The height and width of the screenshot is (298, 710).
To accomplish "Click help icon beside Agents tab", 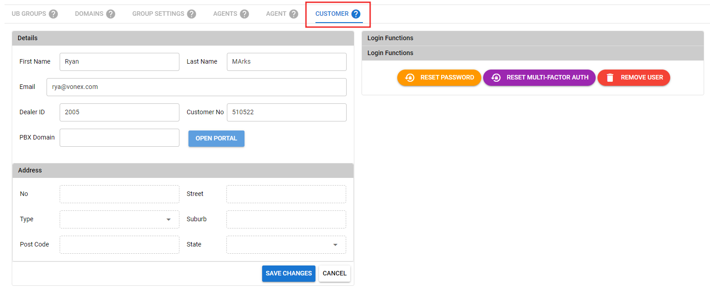I will [245, 14].
